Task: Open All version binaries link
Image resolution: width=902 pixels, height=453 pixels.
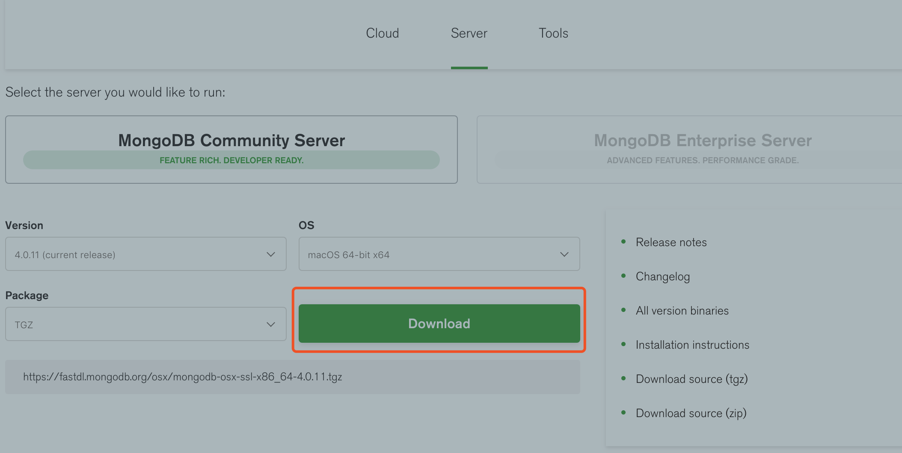Action: [682, 311]
